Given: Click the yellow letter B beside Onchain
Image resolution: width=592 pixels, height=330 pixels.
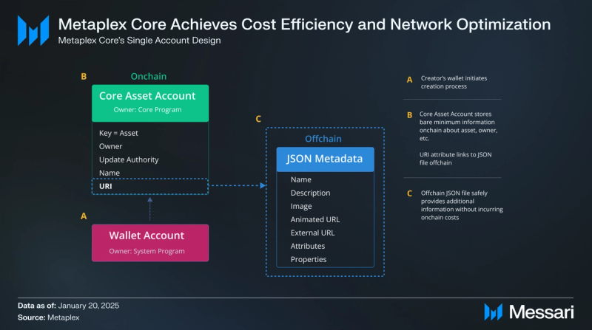Looking at the screenshot, I should pos(84,77).
